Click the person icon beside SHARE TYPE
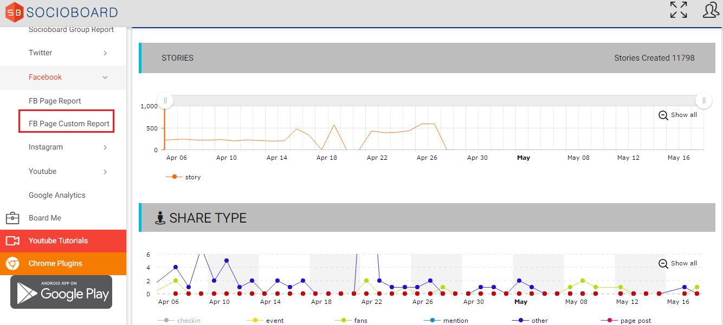Viewport: 723px width, 325px height. pos(160,218)
